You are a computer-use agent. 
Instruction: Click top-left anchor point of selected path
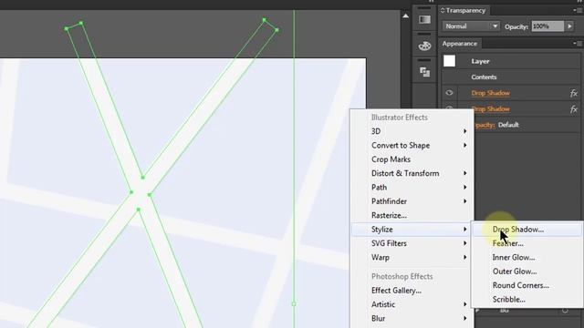point(67,28)
